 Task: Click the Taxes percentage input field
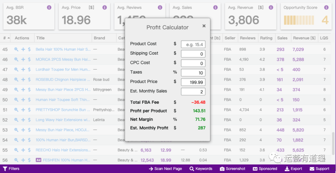click(x=193, y=73)
